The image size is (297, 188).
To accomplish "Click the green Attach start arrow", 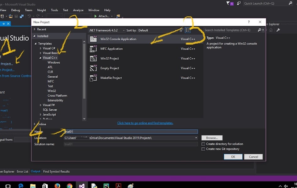I will [x=96, y=16].
